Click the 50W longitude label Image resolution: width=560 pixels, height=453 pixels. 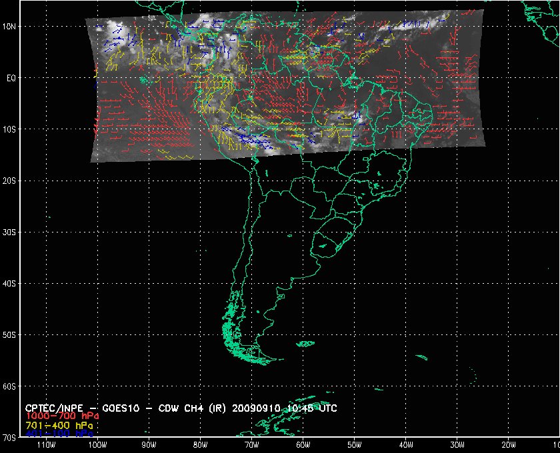[355, 445]
